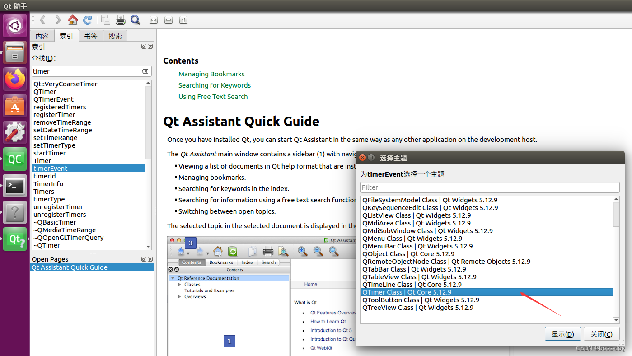
Task: Select QKeySequenceEdit Class topic row
Action: (x=487, y=208)
